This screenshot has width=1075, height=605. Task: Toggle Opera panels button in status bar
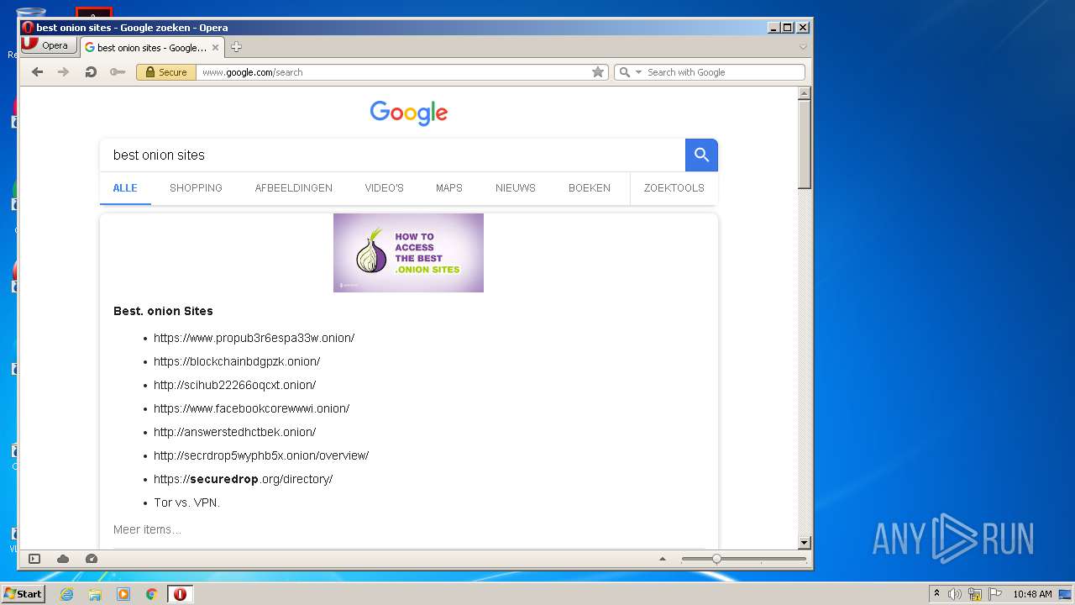(34, 559)
